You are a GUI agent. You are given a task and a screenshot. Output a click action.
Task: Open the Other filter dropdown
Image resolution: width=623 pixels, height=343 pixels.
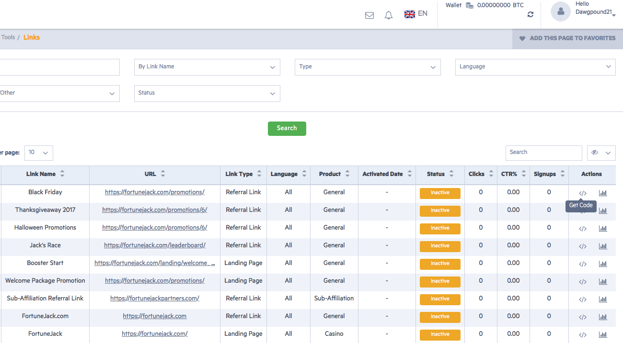[59, 93]
